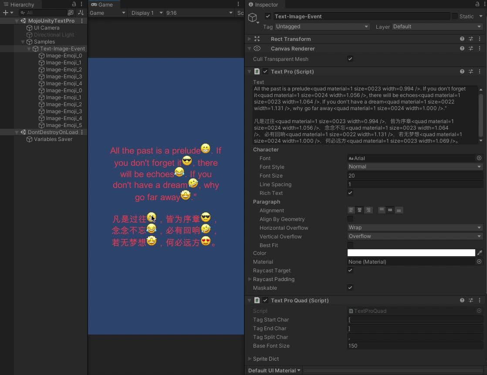Open the Horizontal Overflow Wrap dropdown
487x375 pixels.
(x=414, y=228)
